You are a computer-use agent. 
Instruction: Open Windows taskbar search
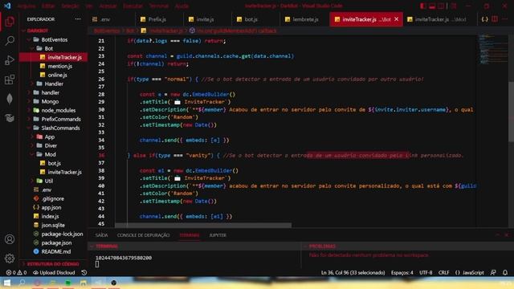click(22, 283)
